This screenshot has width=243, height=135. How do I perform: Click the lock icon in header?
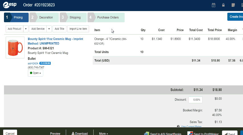click(223, 5)
